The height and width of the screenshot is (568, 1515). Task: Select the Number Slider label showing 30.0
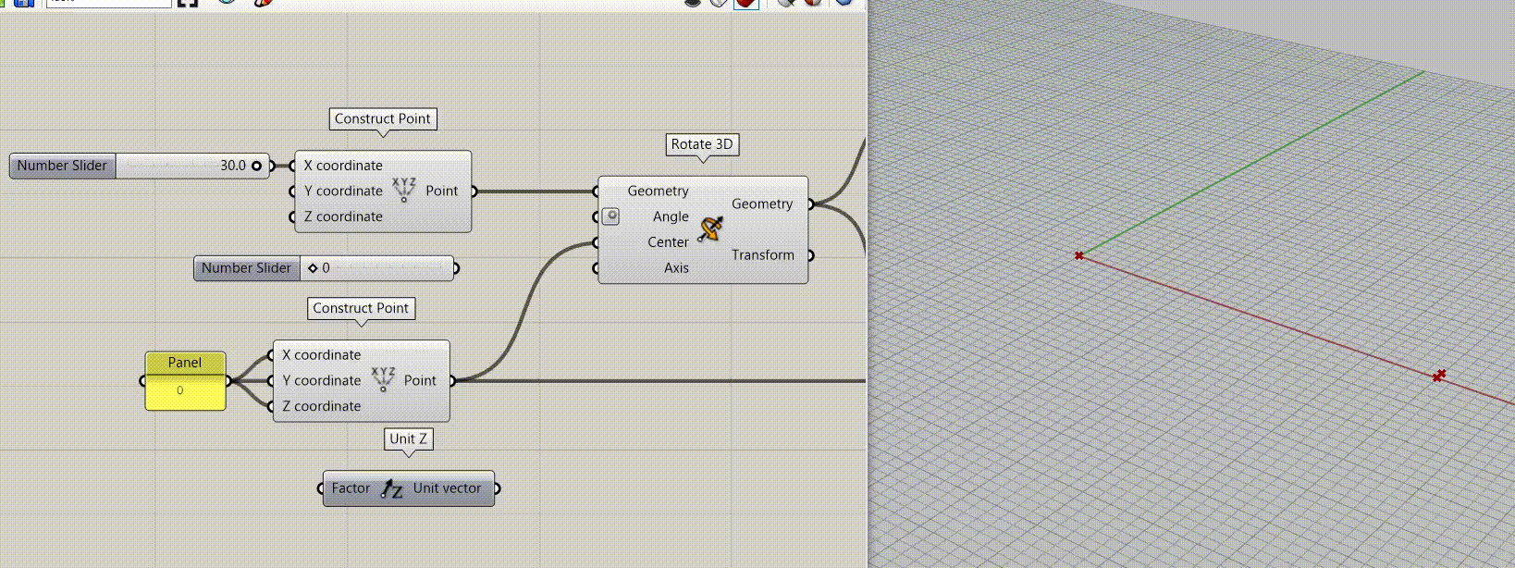coord(62,166)
